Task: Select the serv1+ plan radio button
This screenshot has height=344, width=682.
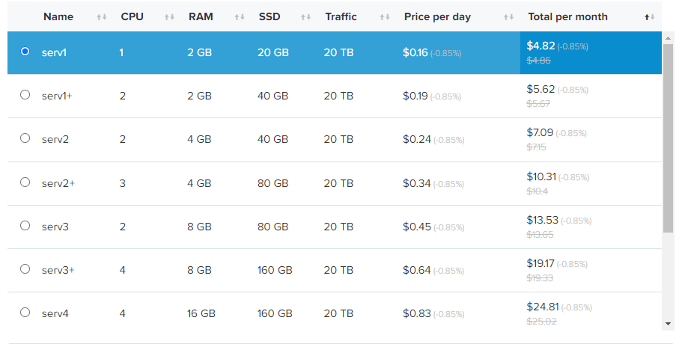Action: click(25, 95)
